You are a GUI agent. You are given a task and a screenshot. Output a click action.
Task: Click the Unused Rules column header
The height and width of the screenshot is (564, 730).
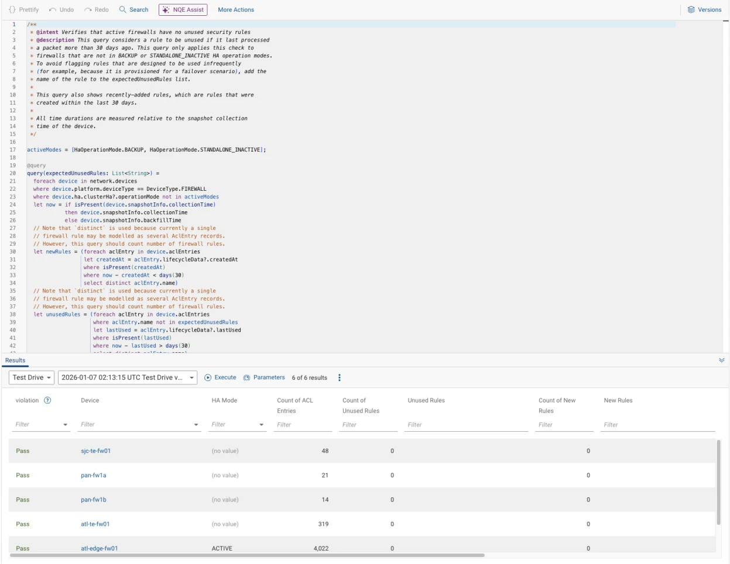point(426,401)
